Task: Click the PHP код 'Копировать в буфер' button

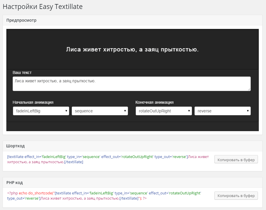Action: tap(236, 196)
